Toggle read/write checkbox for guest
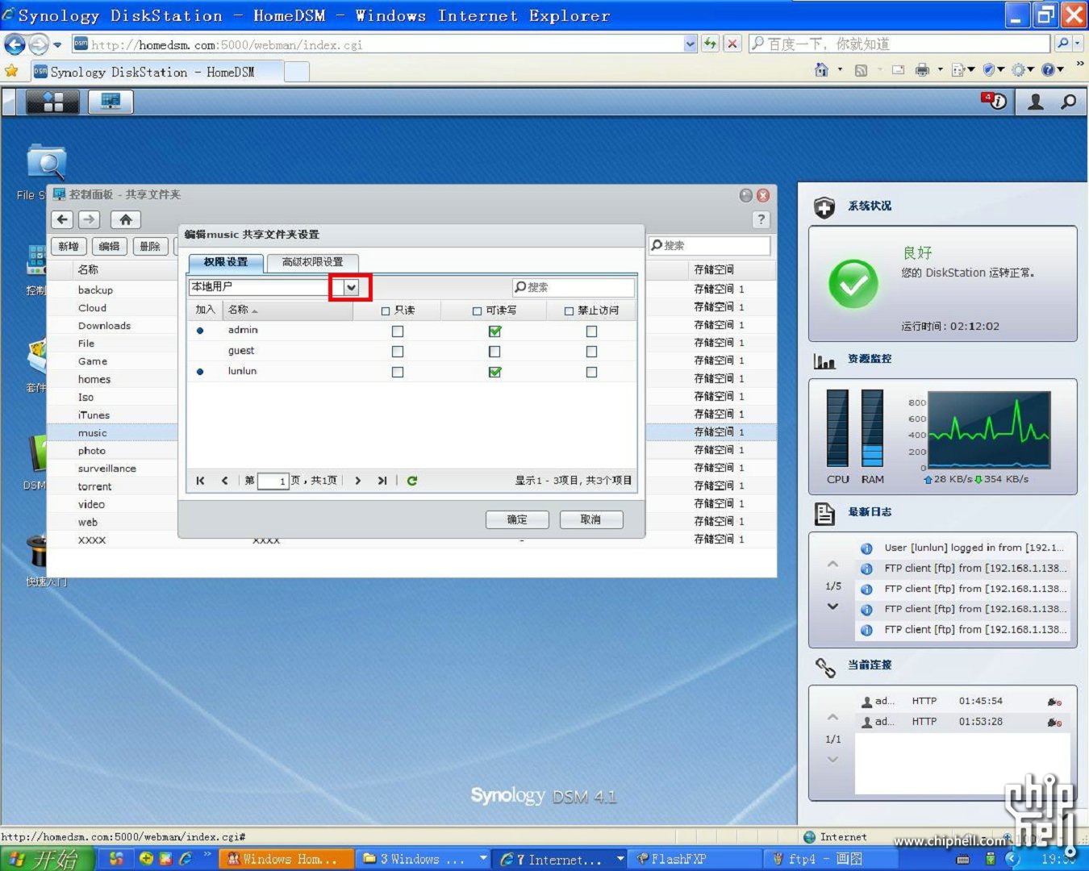 click(494, 352)
